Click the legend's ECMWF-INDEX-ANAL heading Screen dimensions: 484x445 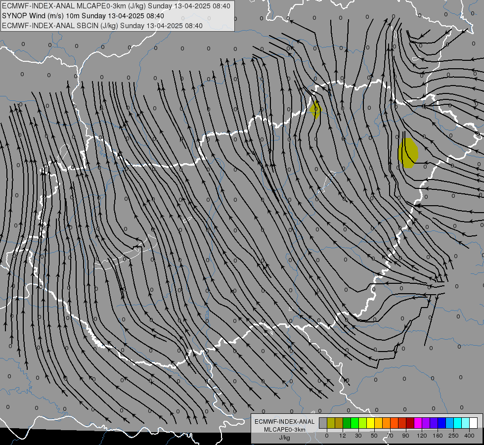285,422
